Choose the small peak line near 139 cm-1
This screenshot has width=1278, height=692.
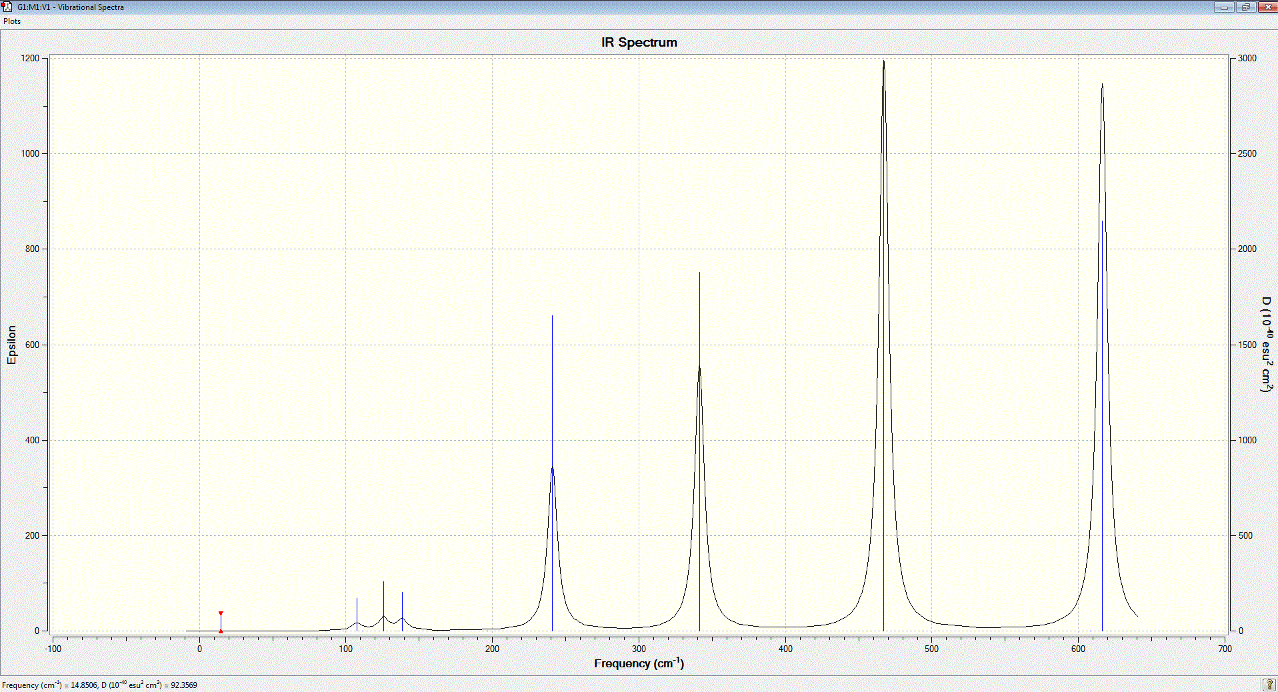click(x=402, y=611)
